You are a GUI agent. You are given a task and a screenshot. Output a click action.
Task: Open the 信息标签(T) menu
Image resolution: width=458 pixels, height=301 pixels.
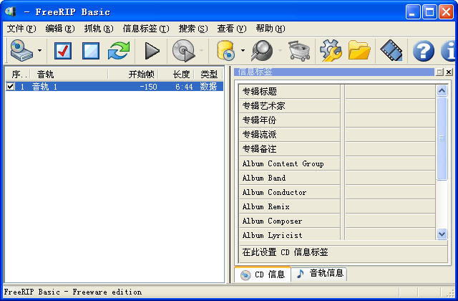click(x=146, y=29)
